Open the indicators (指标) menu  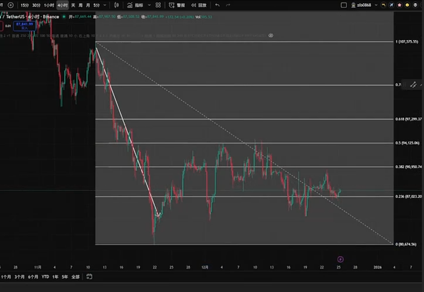135,5
